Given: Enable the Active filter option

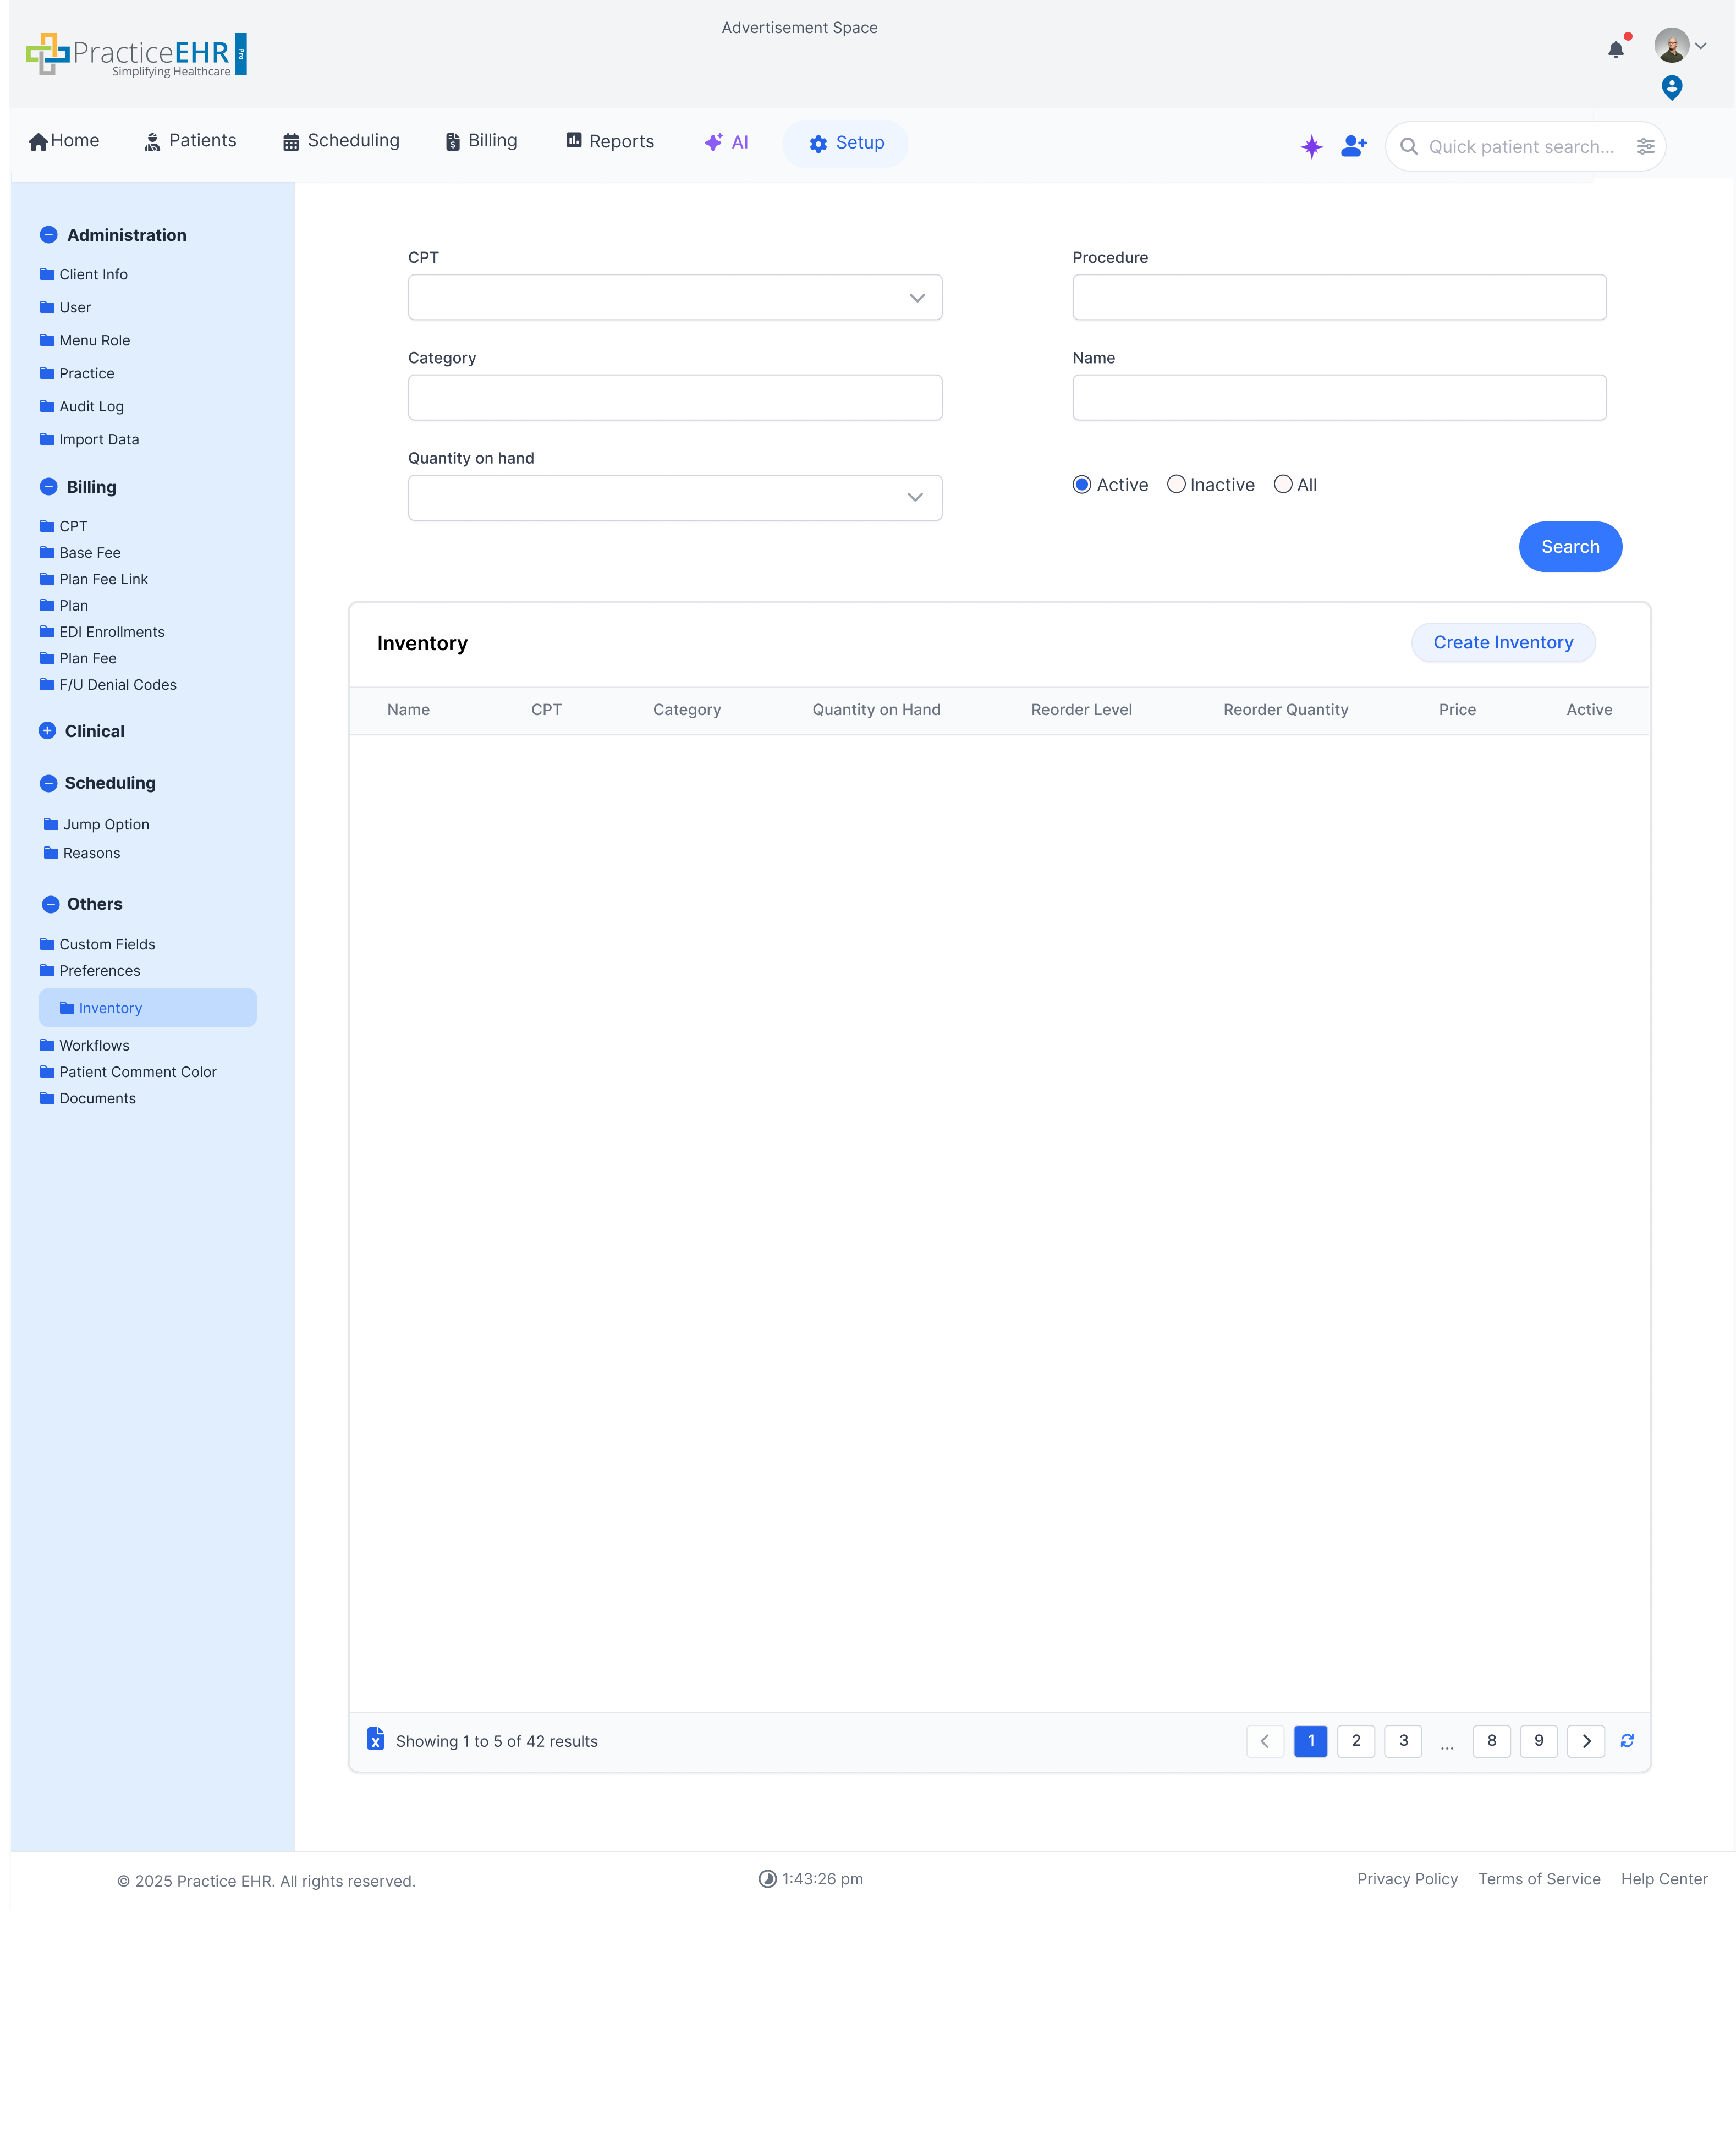Looking at the screenshot, I should click(1081, 484).
